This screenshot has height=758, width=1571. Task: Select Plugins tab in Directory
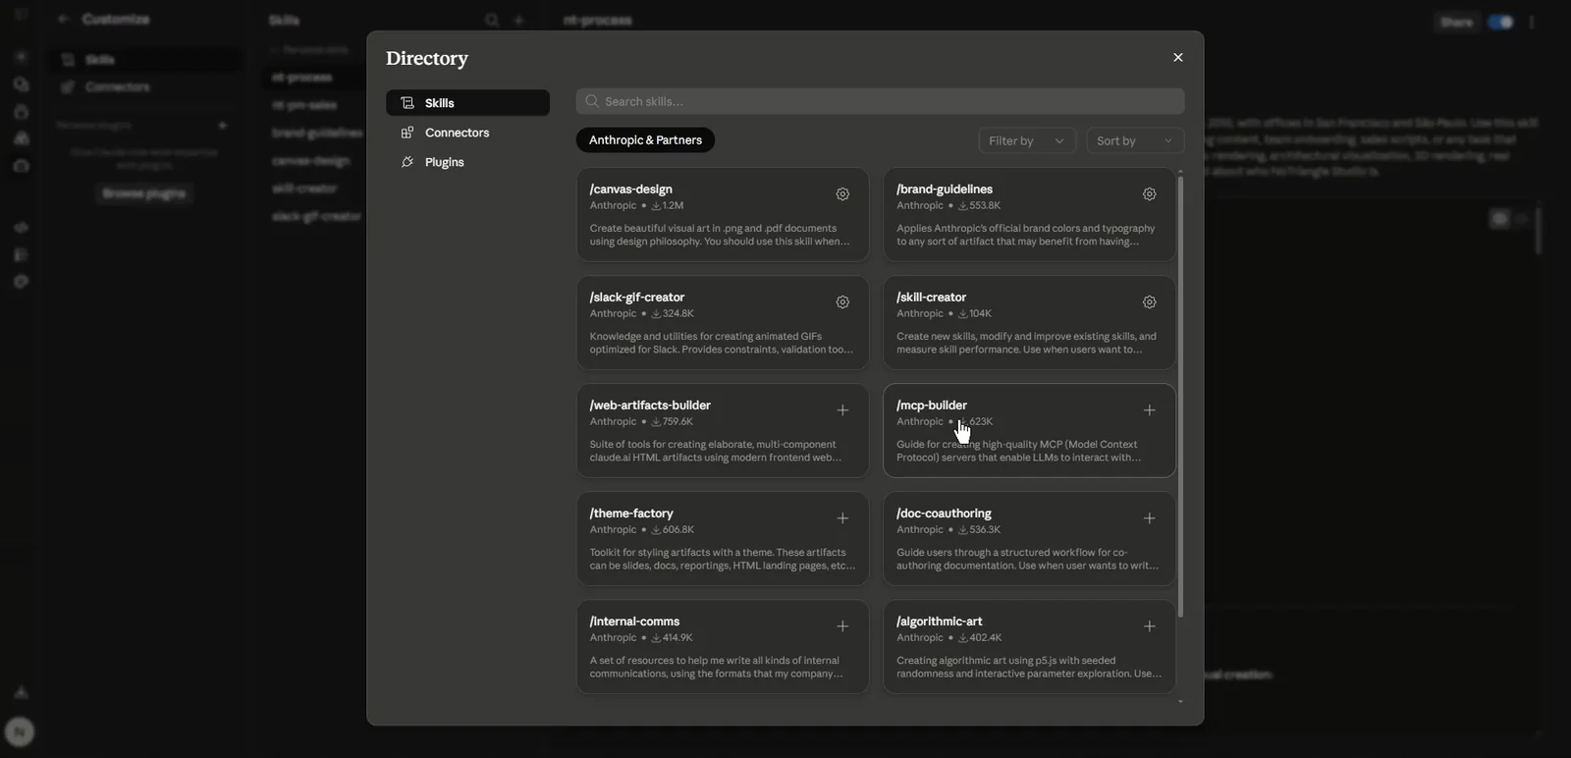coord(467,162)
